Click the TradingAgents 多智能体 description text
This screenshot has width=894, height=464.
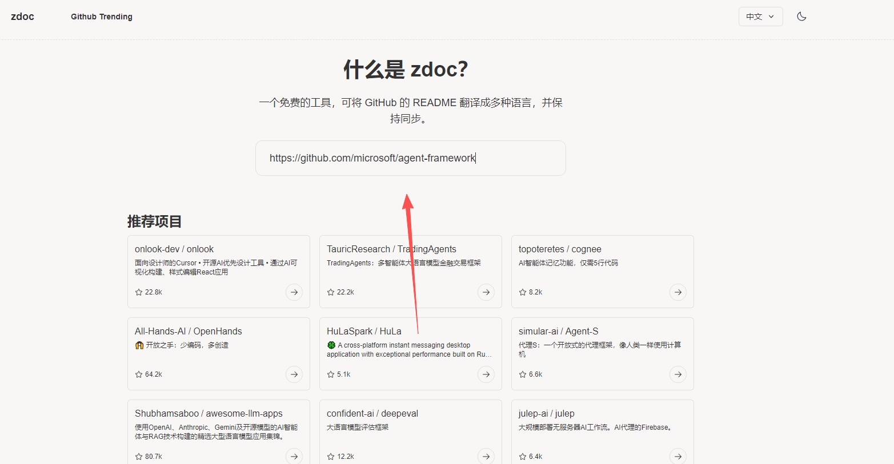point(404,263)
